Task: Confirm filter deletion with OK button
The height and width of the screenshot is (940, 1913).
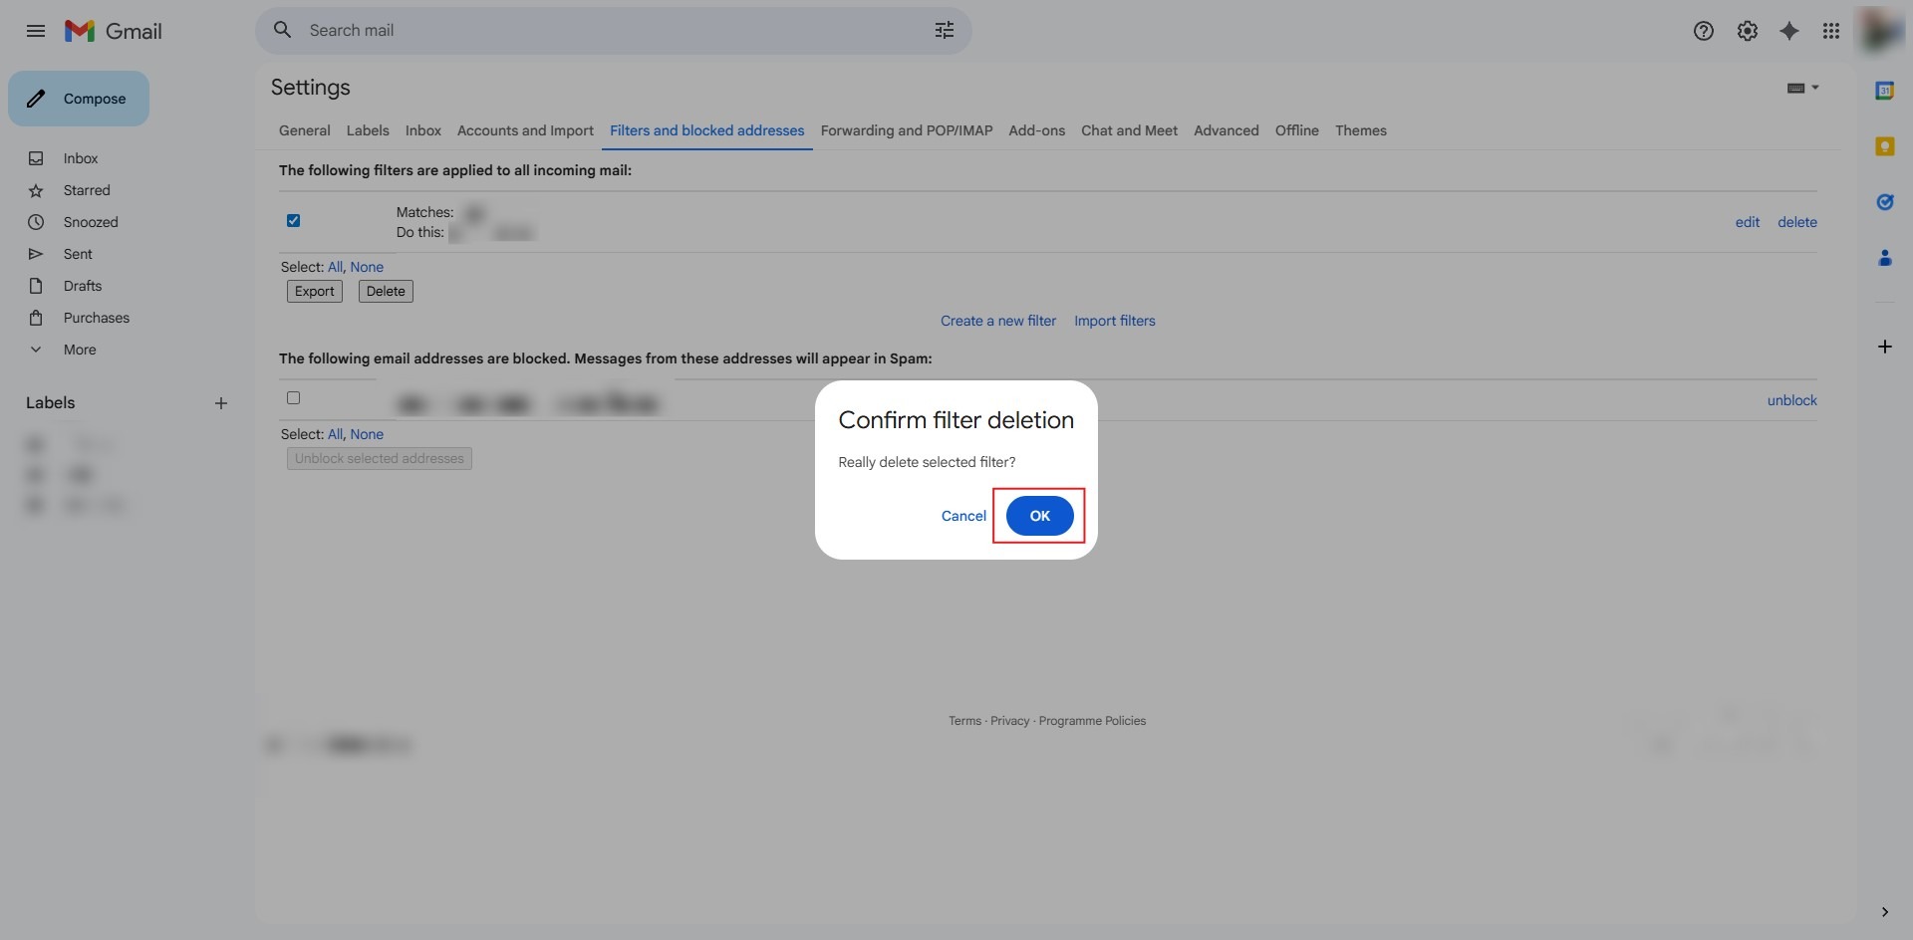Action: pyautogui.click(x=1039, y=516)
